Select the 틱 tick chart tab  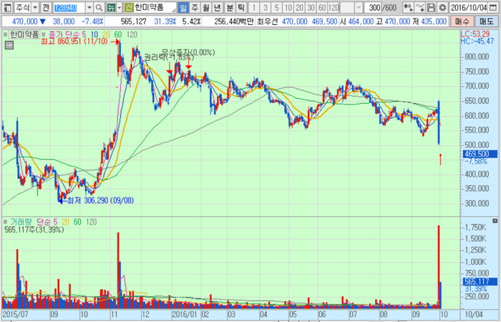241,7
